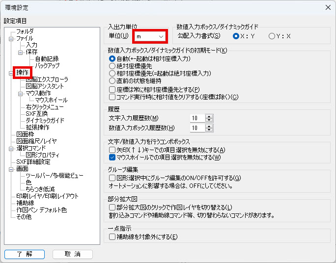Check 部分拡大図のクリックで作図レイヤを切り替える option
The width and height of the screenshot is (336, 263).
[x=112, y=208]
